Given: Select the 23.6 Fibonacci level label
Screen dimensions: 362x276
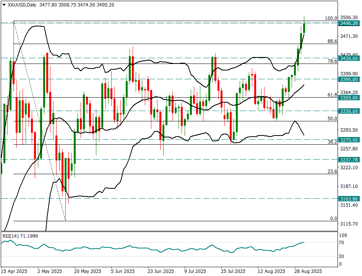Looking at the screenshot, I should pyautogui.click(x=332, y=171).
